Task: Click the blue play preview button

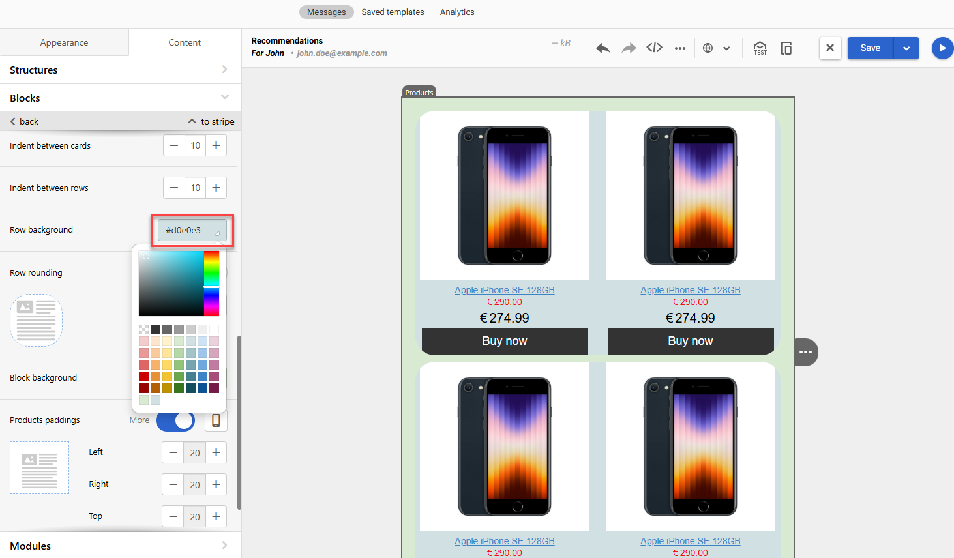Action: click(x=942, y=48)
